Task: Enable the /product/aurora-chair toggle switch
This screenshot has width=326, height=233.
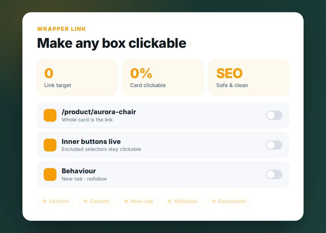Action: pos(274,115)
